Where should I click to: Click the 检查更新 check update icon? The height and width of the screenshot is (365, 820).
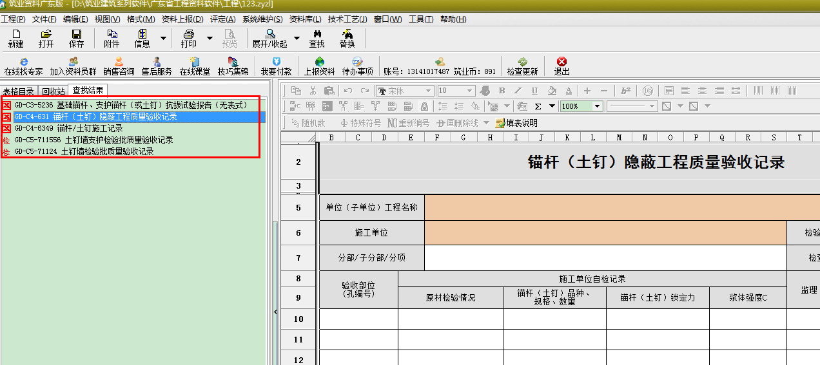tap(522, 66)
